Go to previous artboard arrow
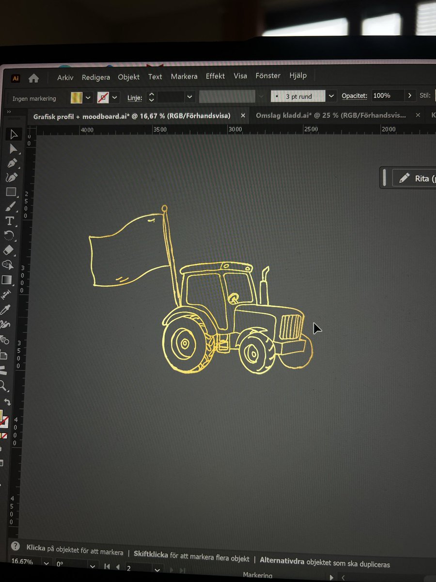The height and width of the screenshot is (582, 436). 118,566
